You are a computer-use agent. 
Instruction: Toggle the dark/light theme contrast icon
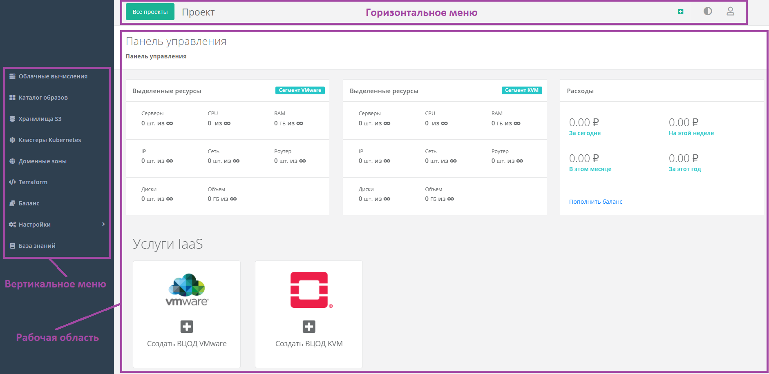pyautogui.click(x=708, y=11)
